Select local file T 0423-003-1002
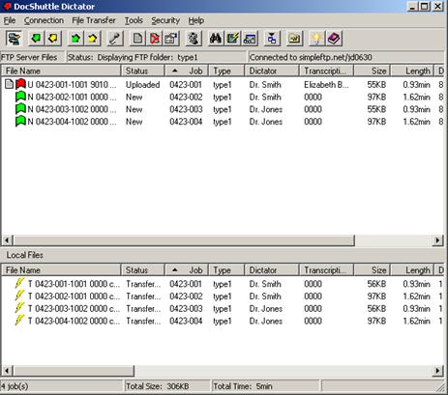 point(74,309)
